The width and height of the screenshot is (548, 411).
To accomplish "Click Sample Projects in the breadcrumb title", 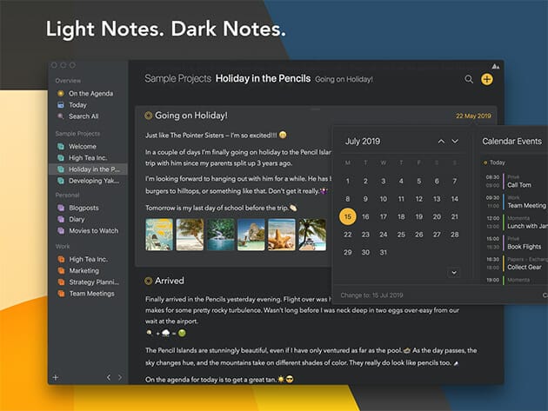I will tap(177, 79).
